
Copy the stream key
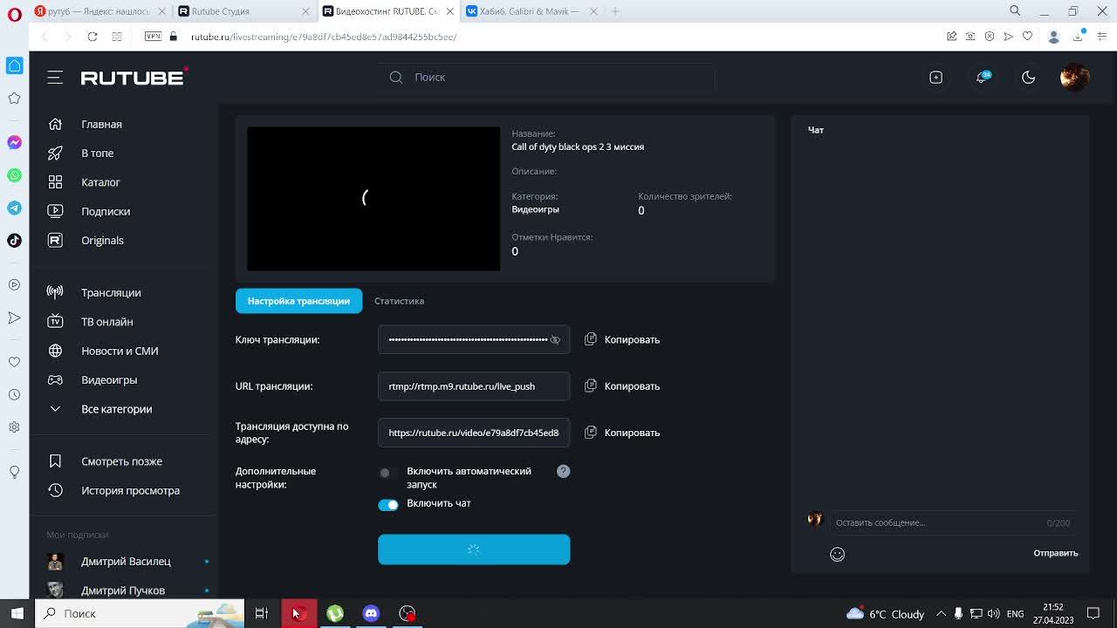pyautogui.click(x=622, y=339)
